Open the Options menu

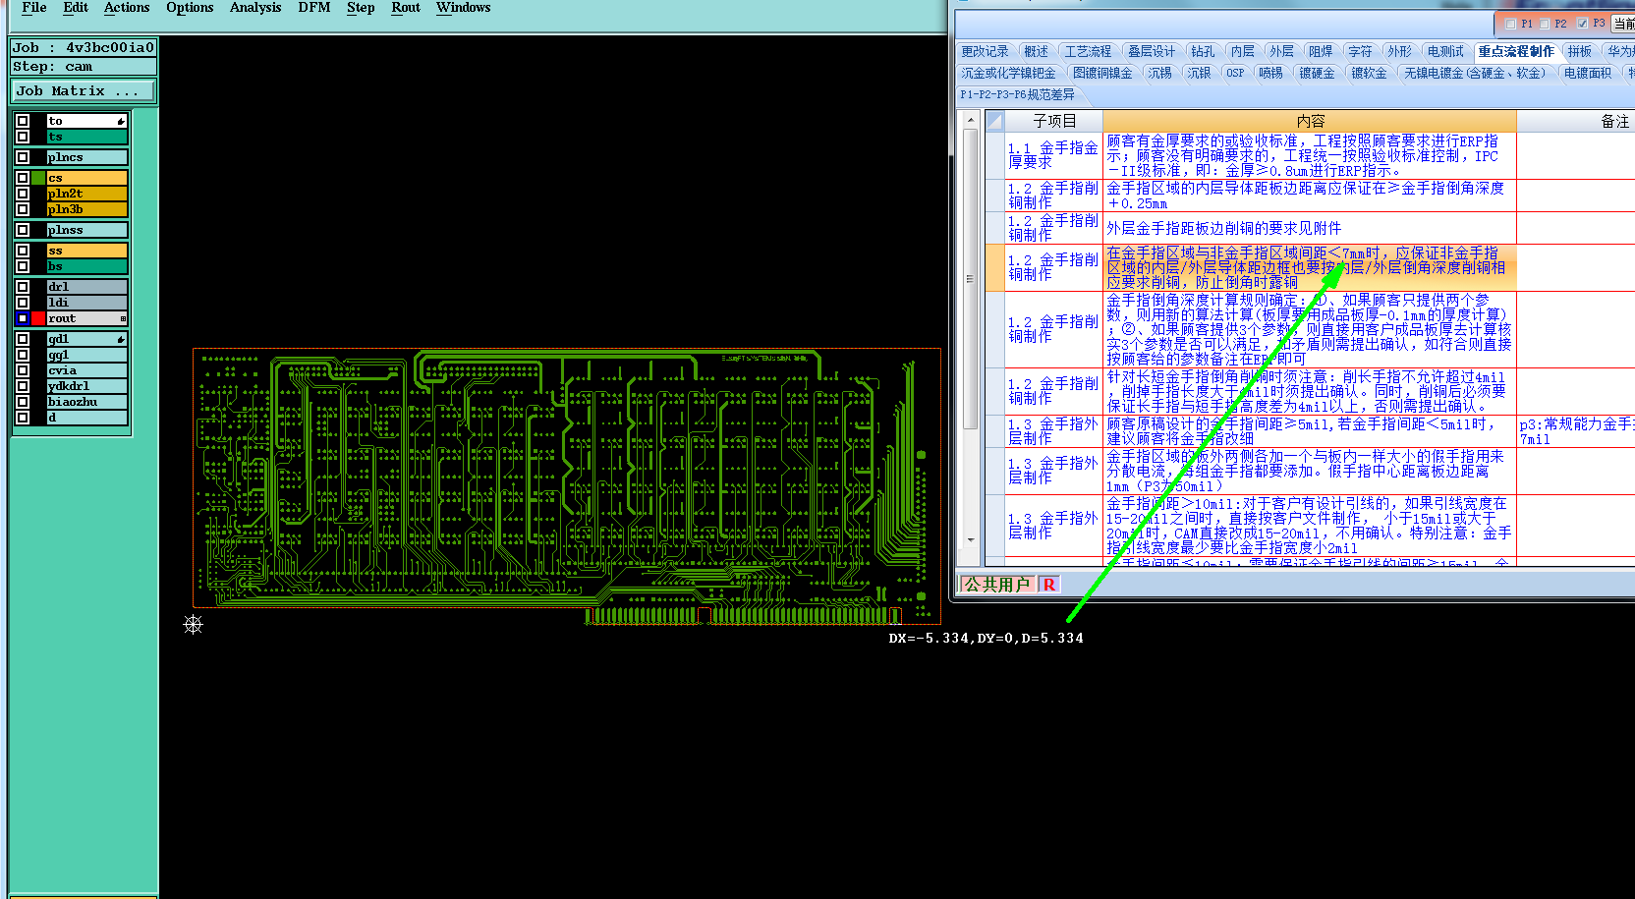coord(190,8)
